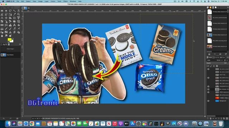Open the File menu

click(x=18, y=1)
